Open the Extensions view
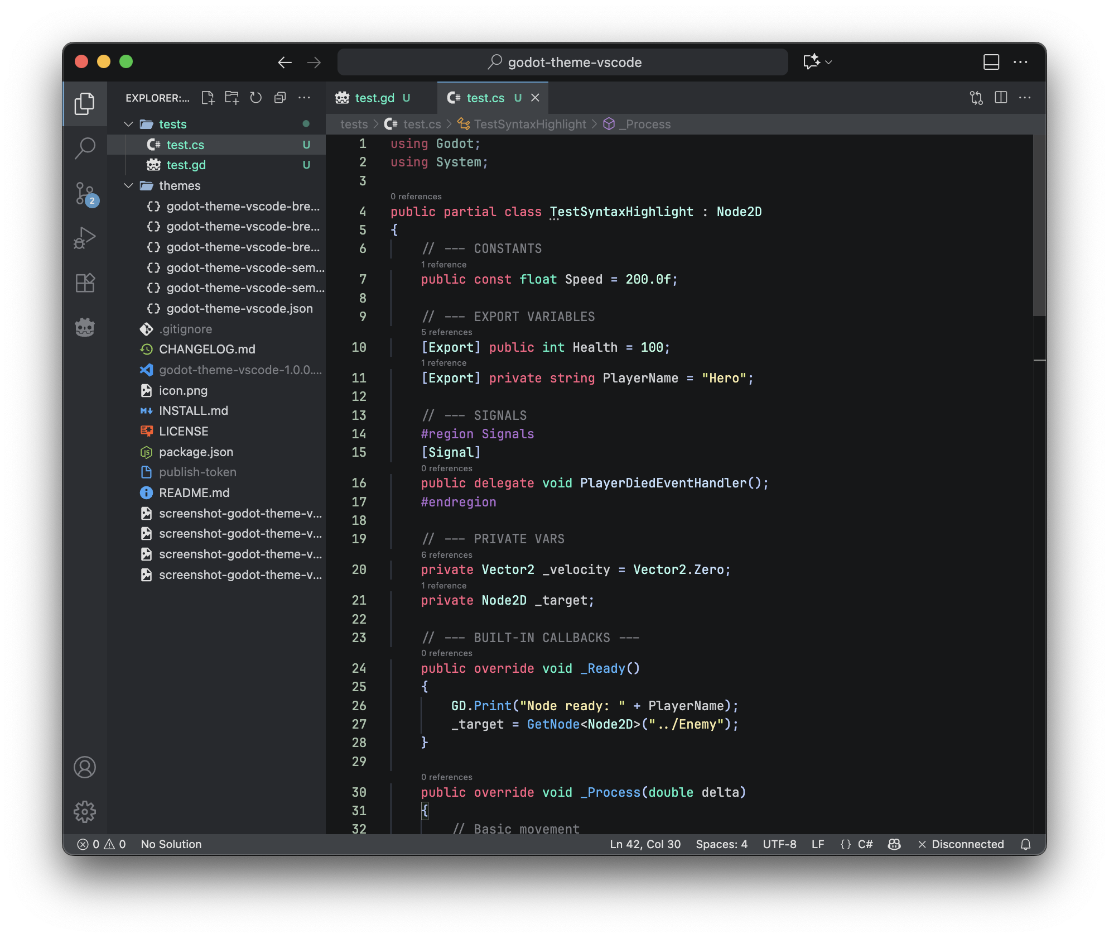The height and width of the screenshot is (938, 1109). coord(85,283)
